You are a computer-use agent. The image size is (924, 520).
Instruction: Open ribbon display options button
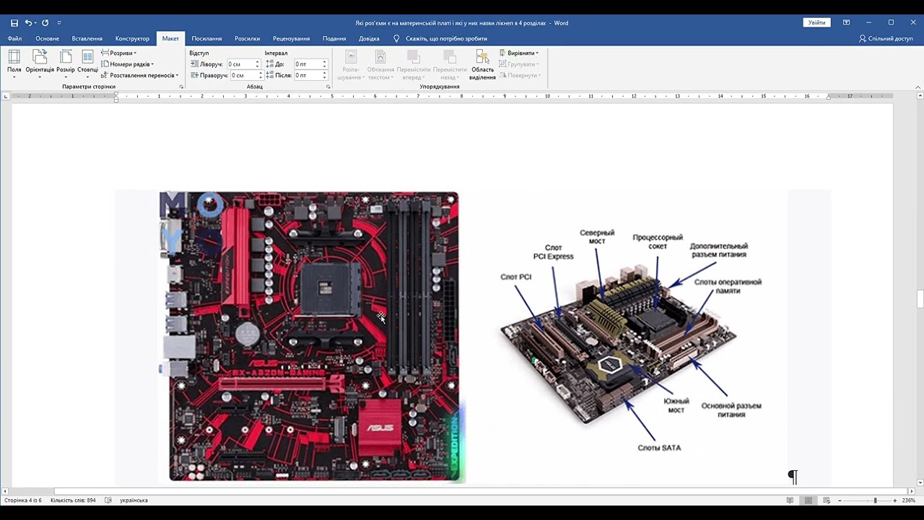(x=846, y=23)
